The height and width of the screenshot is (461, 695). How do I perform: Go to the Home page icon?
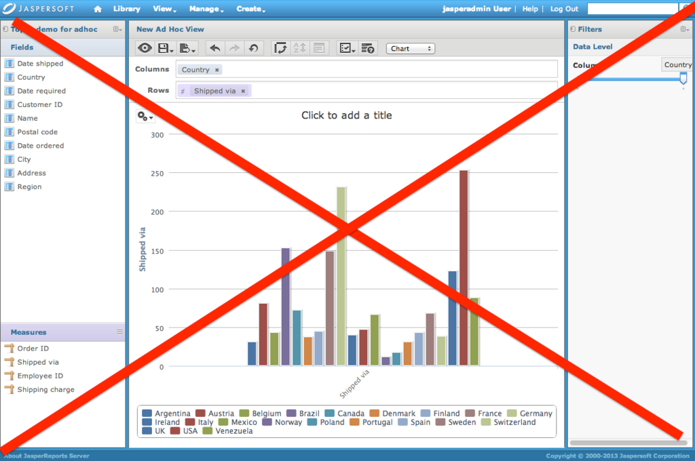[x=98, y=9]
